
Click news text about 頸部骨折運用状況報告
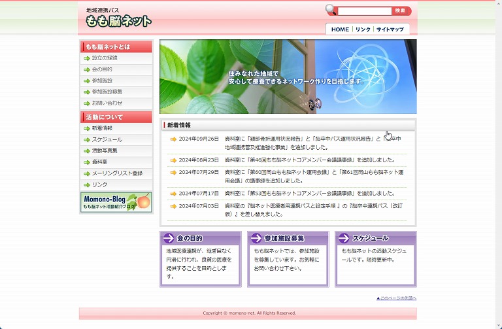(x=313, y=143)
